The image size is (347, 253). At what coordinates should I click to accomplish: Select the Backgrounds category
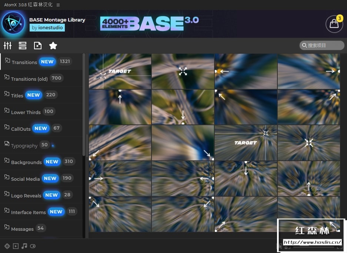click(x=41, y=162)
